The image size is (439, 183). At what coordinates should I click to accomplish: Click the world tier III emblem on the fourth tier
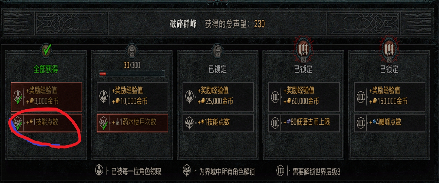(x=303, y=49)
